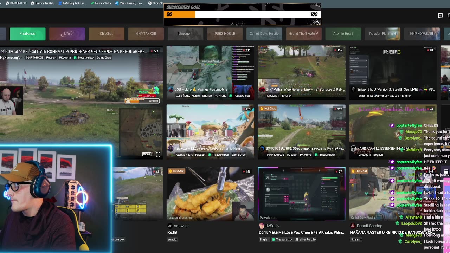Open stream title Ro3B
The image size is (450, 253).
coord(172,232)
